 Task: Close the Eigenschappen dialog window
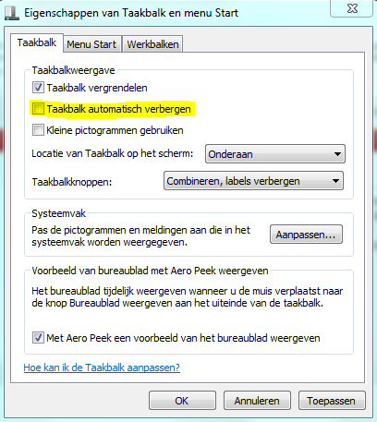click(351, 8)
